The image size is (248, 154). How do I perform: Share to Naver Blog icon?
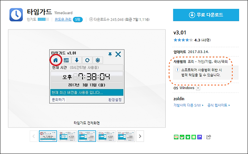click(x=176, y=137)
